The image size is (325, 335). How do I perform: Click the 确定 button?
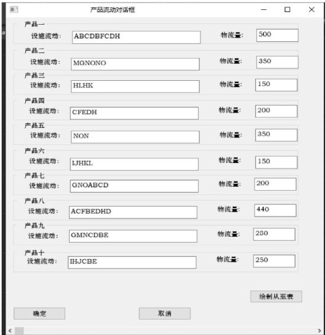pos(39,313)
